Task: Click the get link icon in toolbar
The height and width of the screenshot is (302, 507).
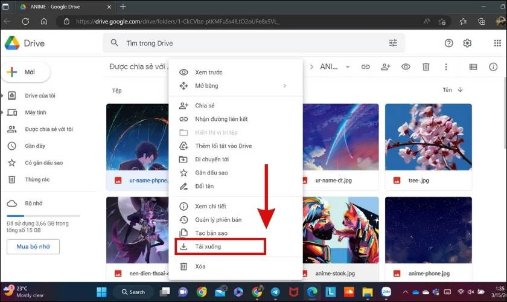Action: [365, 66]
